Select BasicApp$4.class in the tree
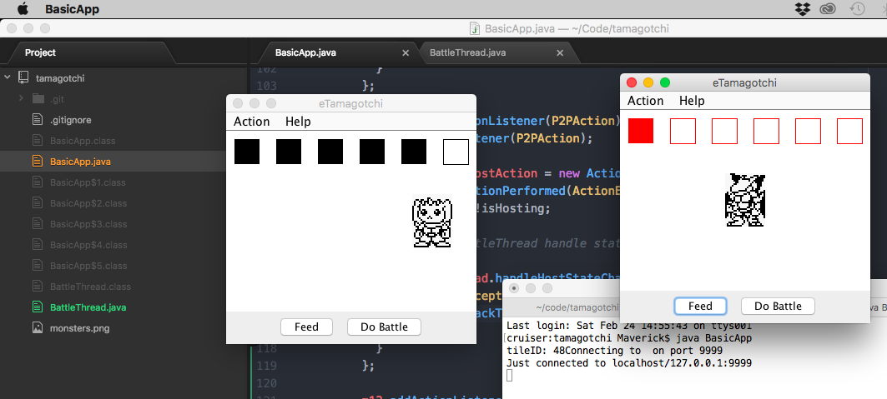The width and height of the screenshot is (887, 399). click(88, 245)
